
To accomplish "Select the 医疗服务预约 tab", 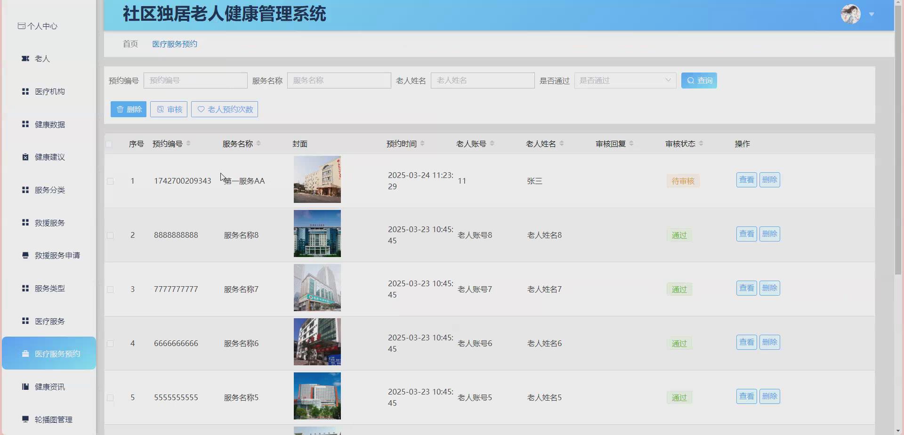I will click(x=175, y=44).
